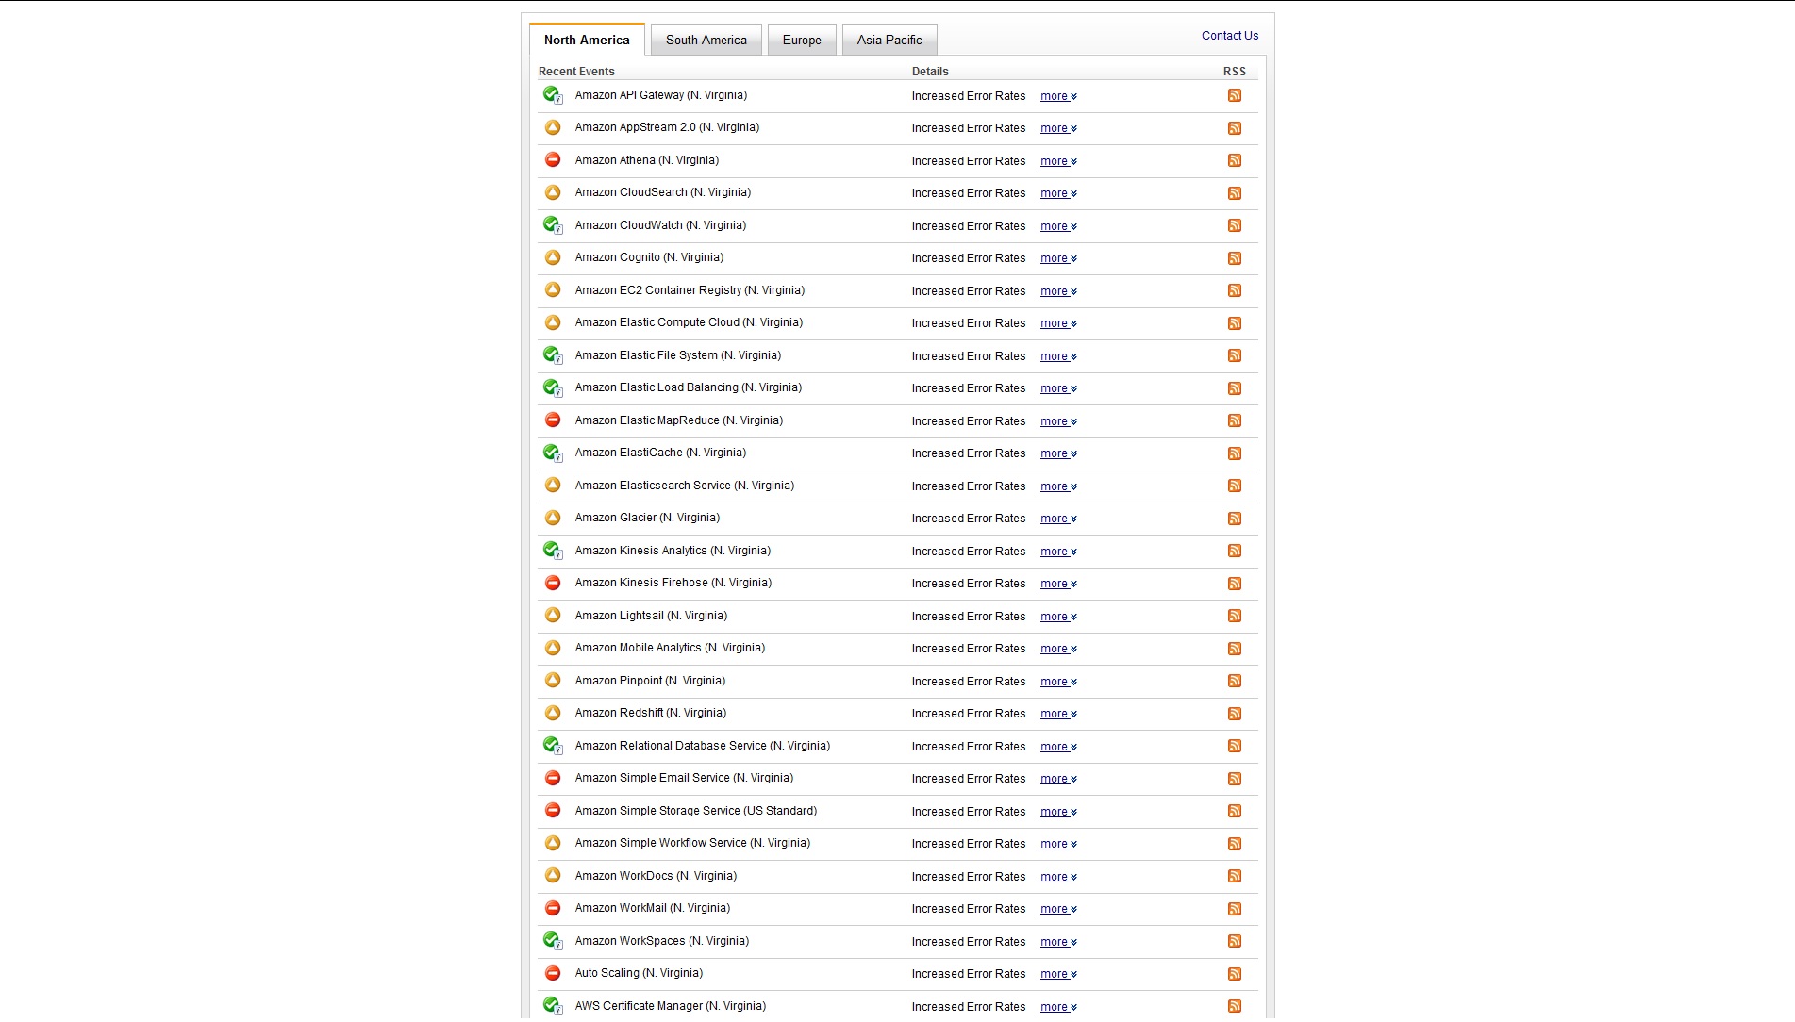
Task: Click the Amazon Simple Email Service name text
Action: [x=684, y=778]
